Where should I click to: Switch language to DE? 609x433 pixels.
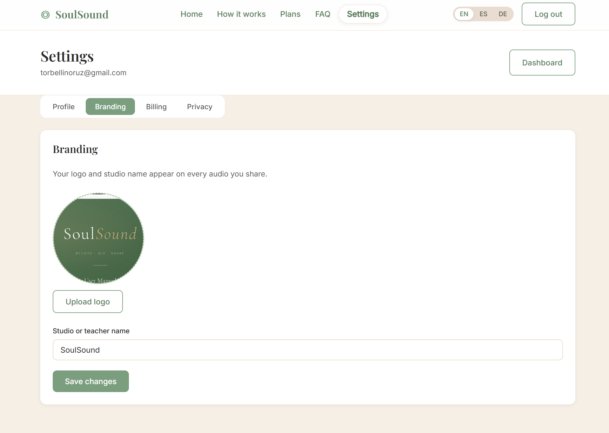503,14
